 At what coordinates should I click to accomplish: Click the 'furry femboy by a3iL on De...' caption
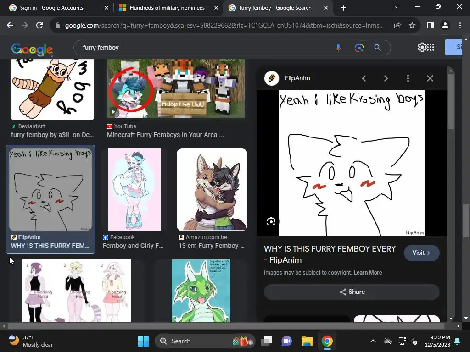52,135
